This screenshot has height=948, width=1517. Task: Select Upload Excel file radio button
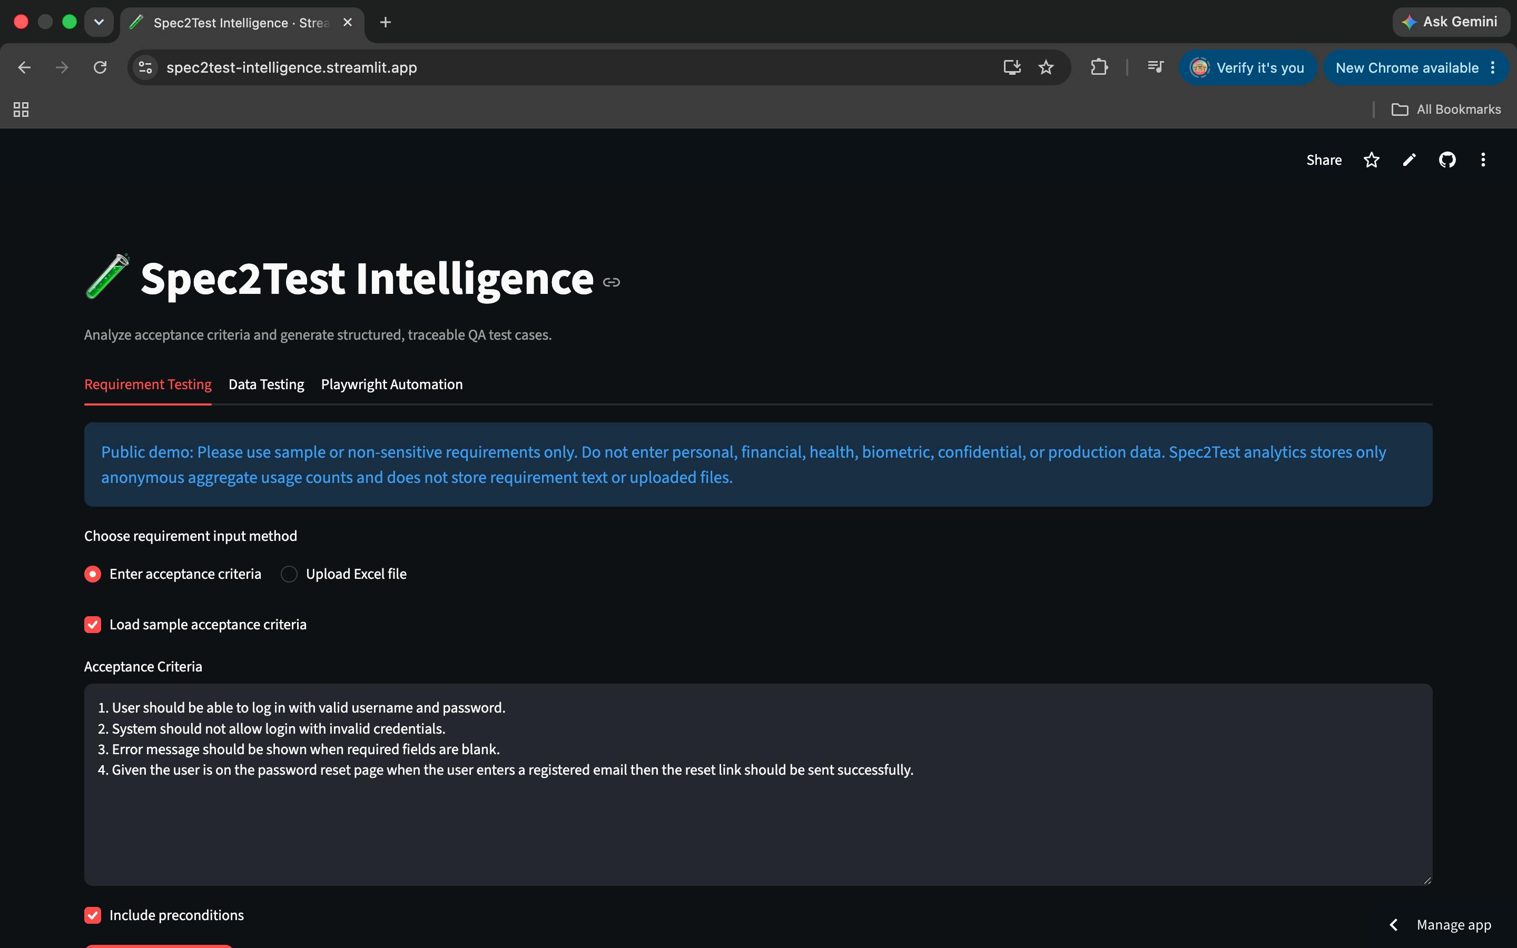tap(289, 574)
